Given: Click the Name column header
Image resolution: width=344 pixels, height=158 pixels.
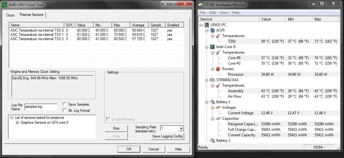Looking at the screenshot, I should (x=37, y=25).
